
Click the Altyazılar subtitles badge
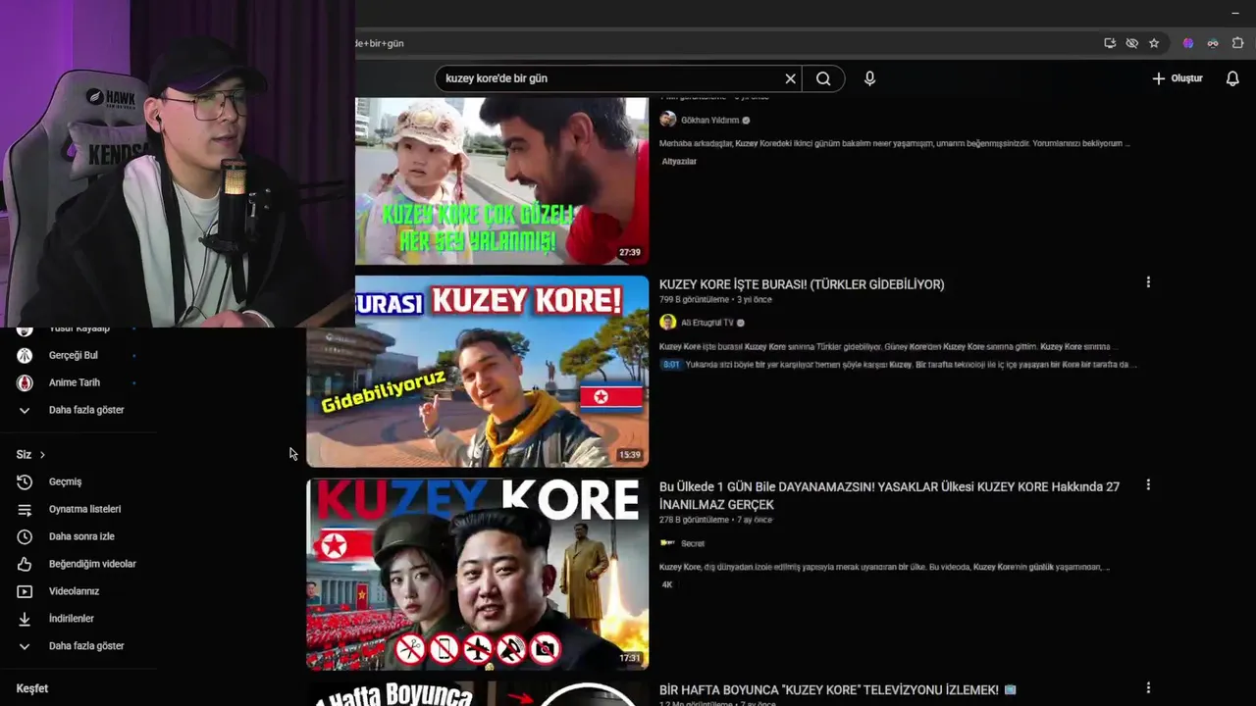pos(679,162)
